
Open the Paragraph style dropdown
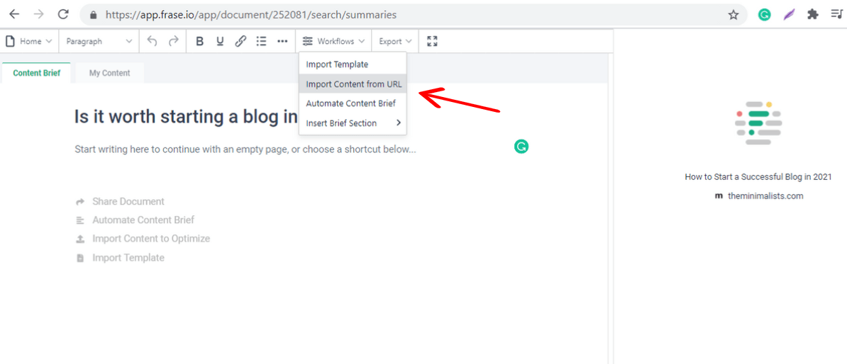coord(99,41)
